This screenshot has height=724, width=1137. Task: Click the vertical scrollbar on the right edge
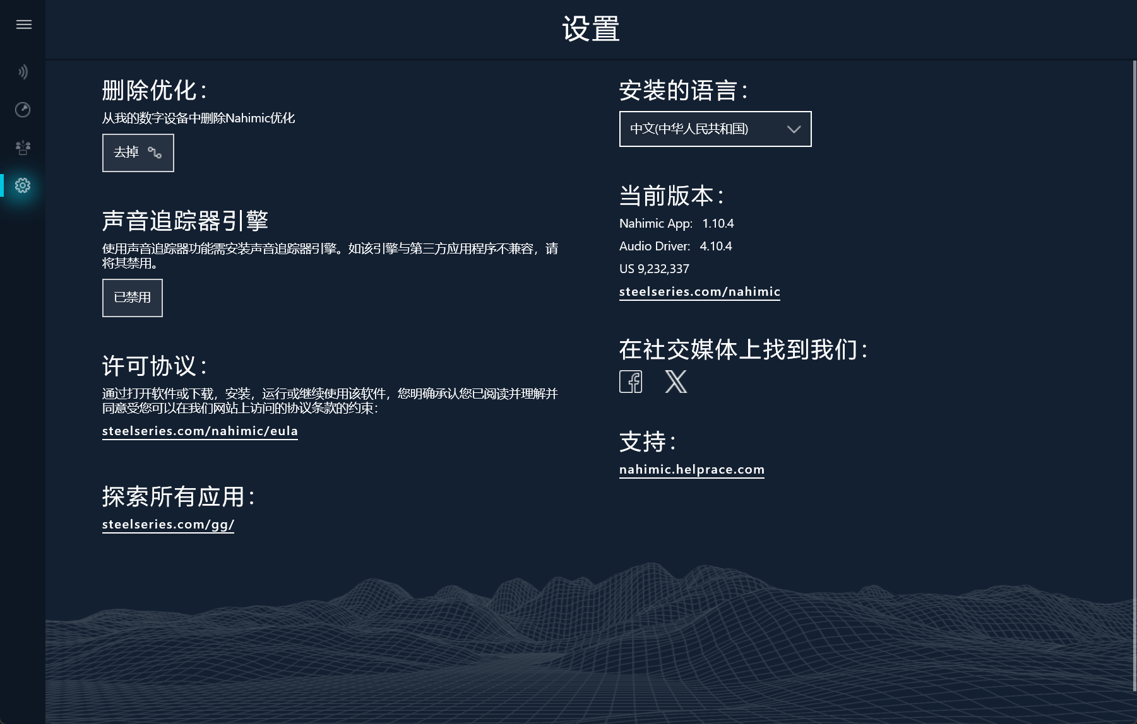pyautogui.click(x=1134, y=375)
